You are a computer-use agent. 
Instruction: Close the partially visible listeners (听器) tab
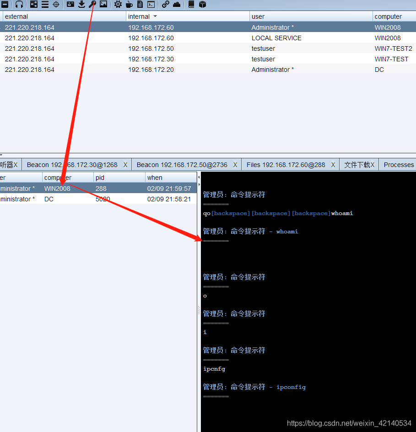16,165
